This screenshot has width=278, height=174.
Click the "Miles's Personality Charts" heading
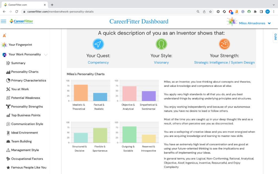click(x=86, y=74)
